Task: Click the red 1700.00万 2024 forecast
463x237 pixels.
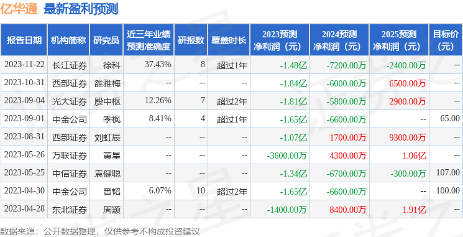Action: 348,137
